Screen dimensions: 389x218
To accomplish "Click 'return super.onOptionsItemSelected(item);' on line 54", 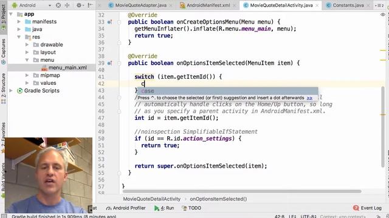I will click(x=201, y=166).
